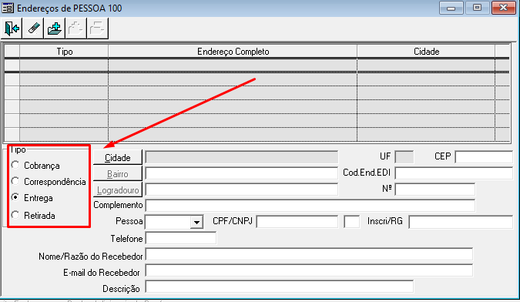Click the Inscri/RG input field
Image resolution: width=520 pixels, height=302 pixels.
(461, 222)
